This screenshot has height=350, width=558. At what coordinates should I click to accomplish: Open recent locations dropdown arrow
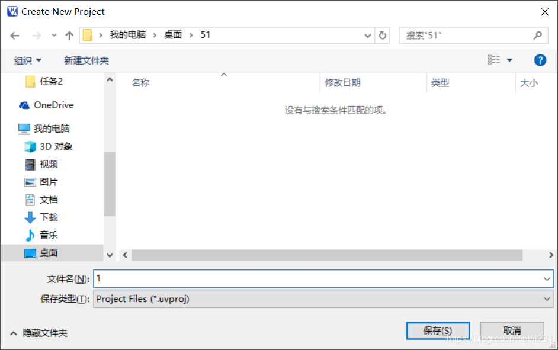tap(54, 35)
